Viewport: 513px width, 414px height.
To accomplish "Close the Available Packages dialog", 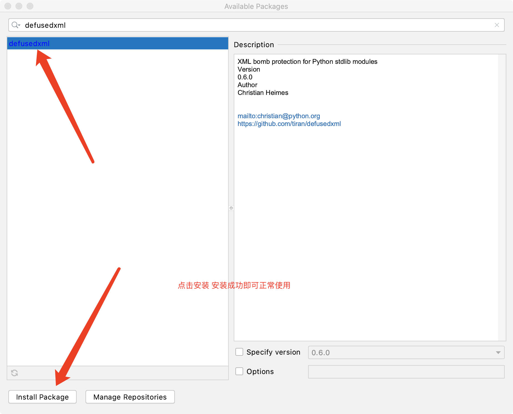I will pyautogui.click(x=7, y=6).
